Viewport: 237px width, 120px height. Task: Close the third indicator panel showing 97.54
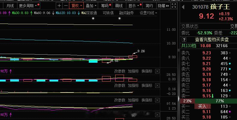(157, 100)
